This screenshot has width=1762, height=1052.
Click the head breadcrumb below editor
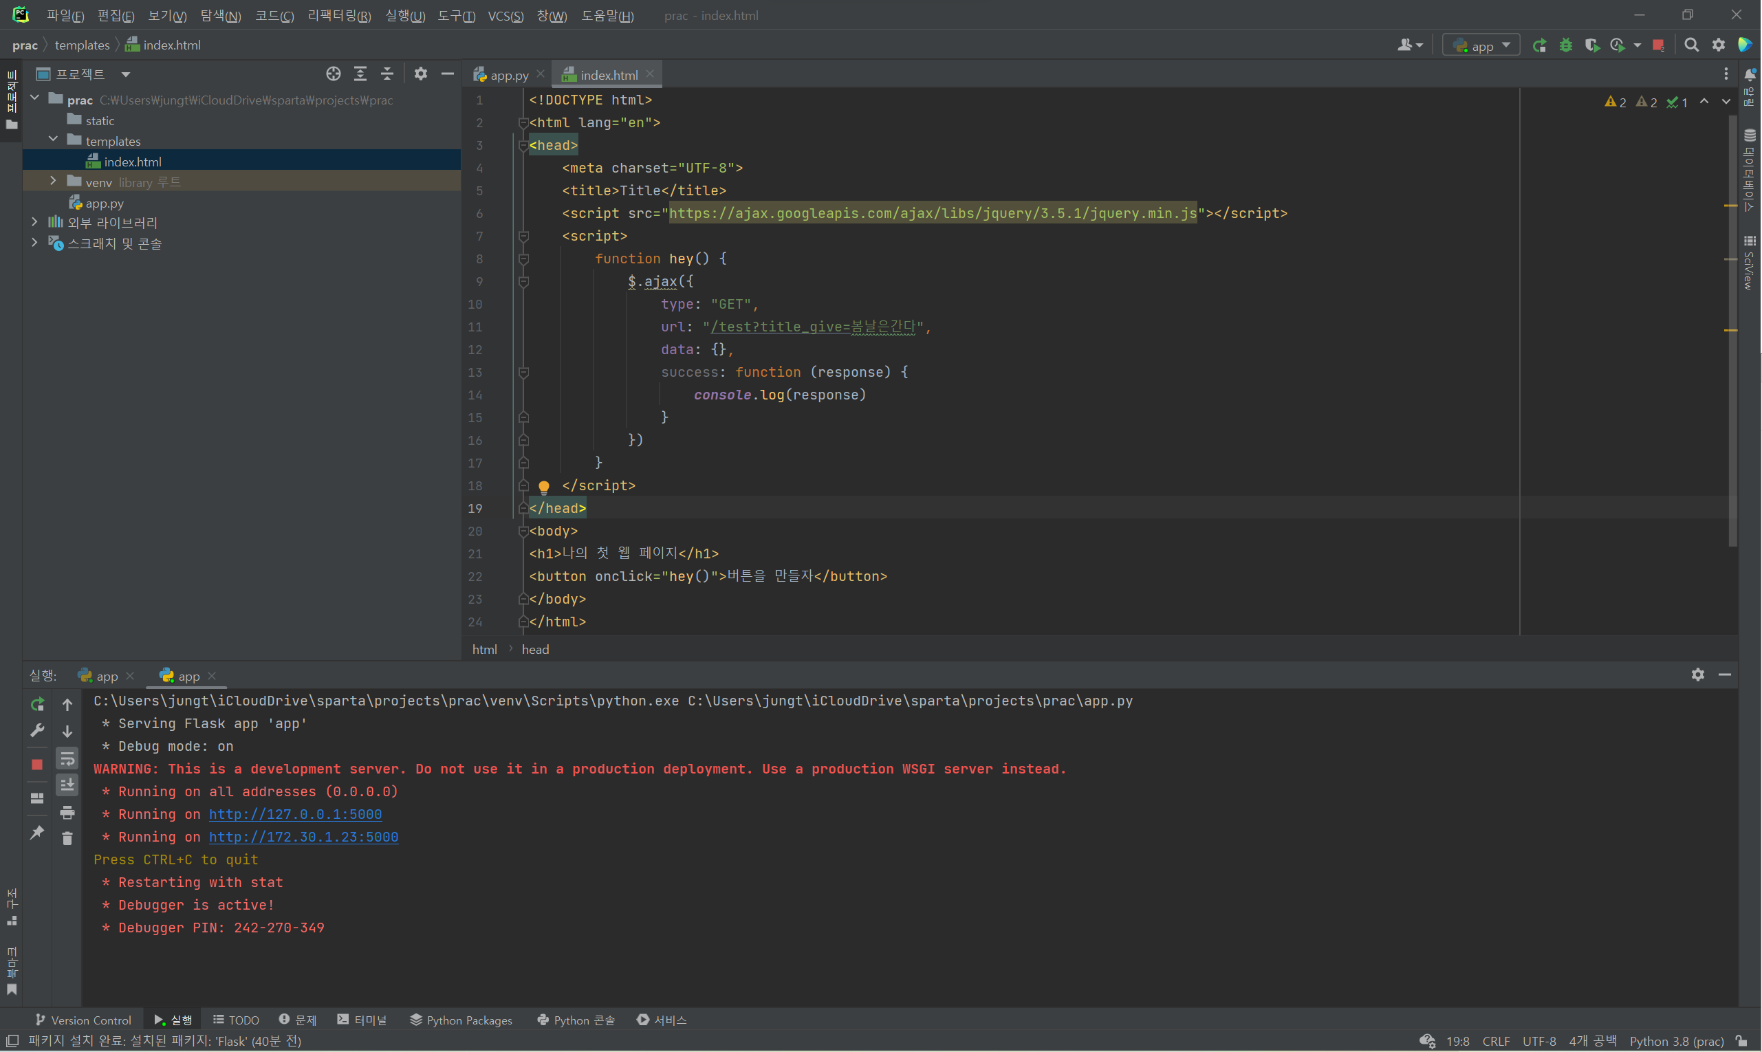[535, 649]
